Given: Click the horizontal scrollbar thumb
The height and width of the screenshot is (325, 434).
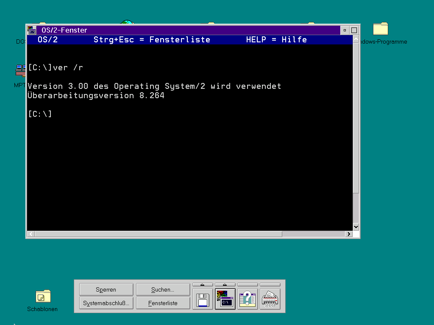Looking at the screenshot, I should coord(159,234).
